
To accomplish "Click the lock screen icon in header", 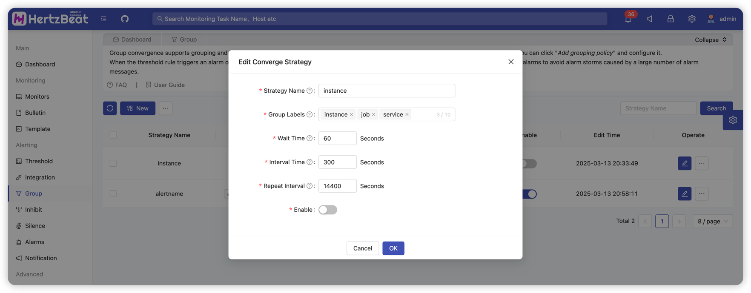I will click(x=671, y=19).
